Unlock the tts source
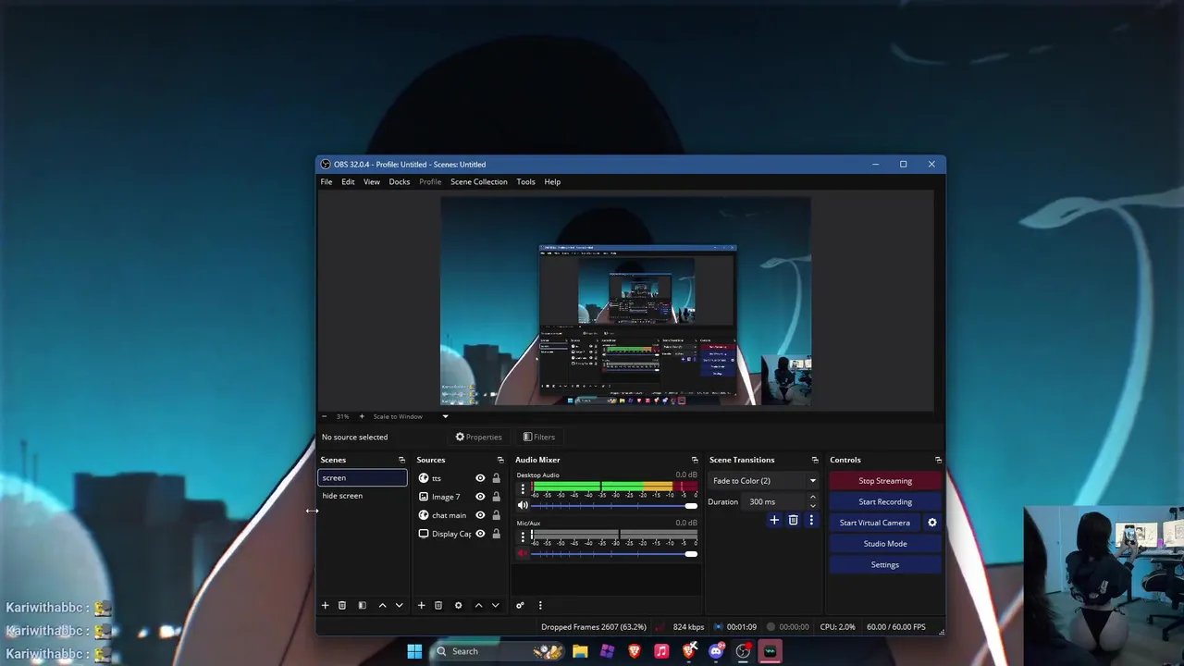1184x666 pixels. (496, 478)
